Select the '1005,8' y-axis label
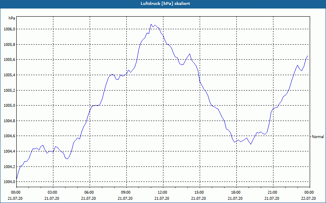 tap(9, 45)
